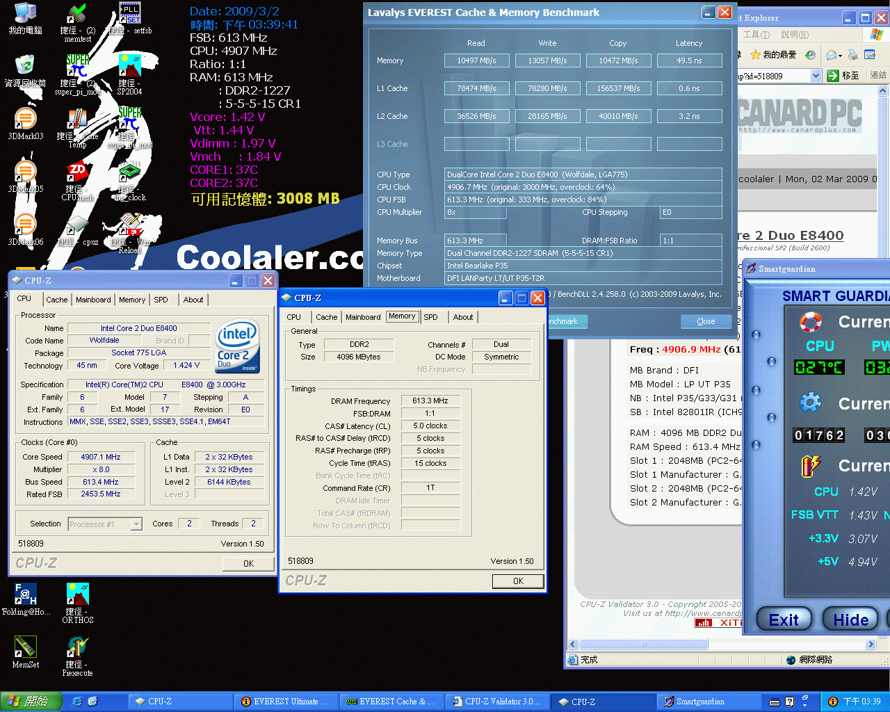Switch to Smartguardian taskbar button

click(x=709, y=702)
